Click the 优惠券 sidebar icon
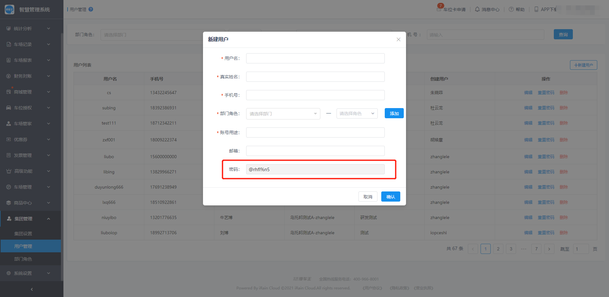The height and width of the screenshot is (297, 609). tap(9, 139)
